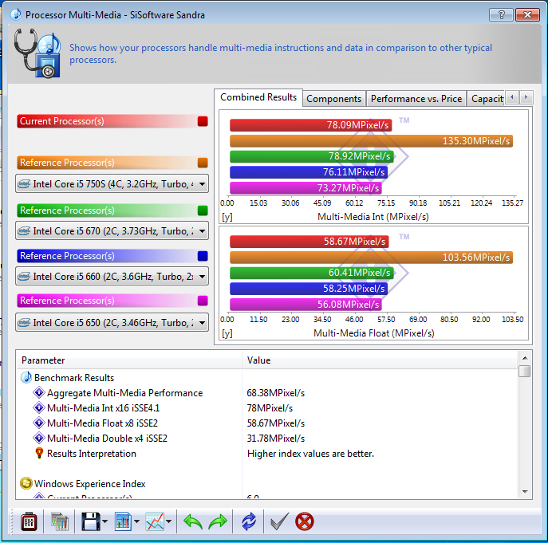Image resolution: width=548 pixels, height=543 pixels.
Task: Click the [y] axis toggle under Multi-Media Float
Action: click(227, 334)
